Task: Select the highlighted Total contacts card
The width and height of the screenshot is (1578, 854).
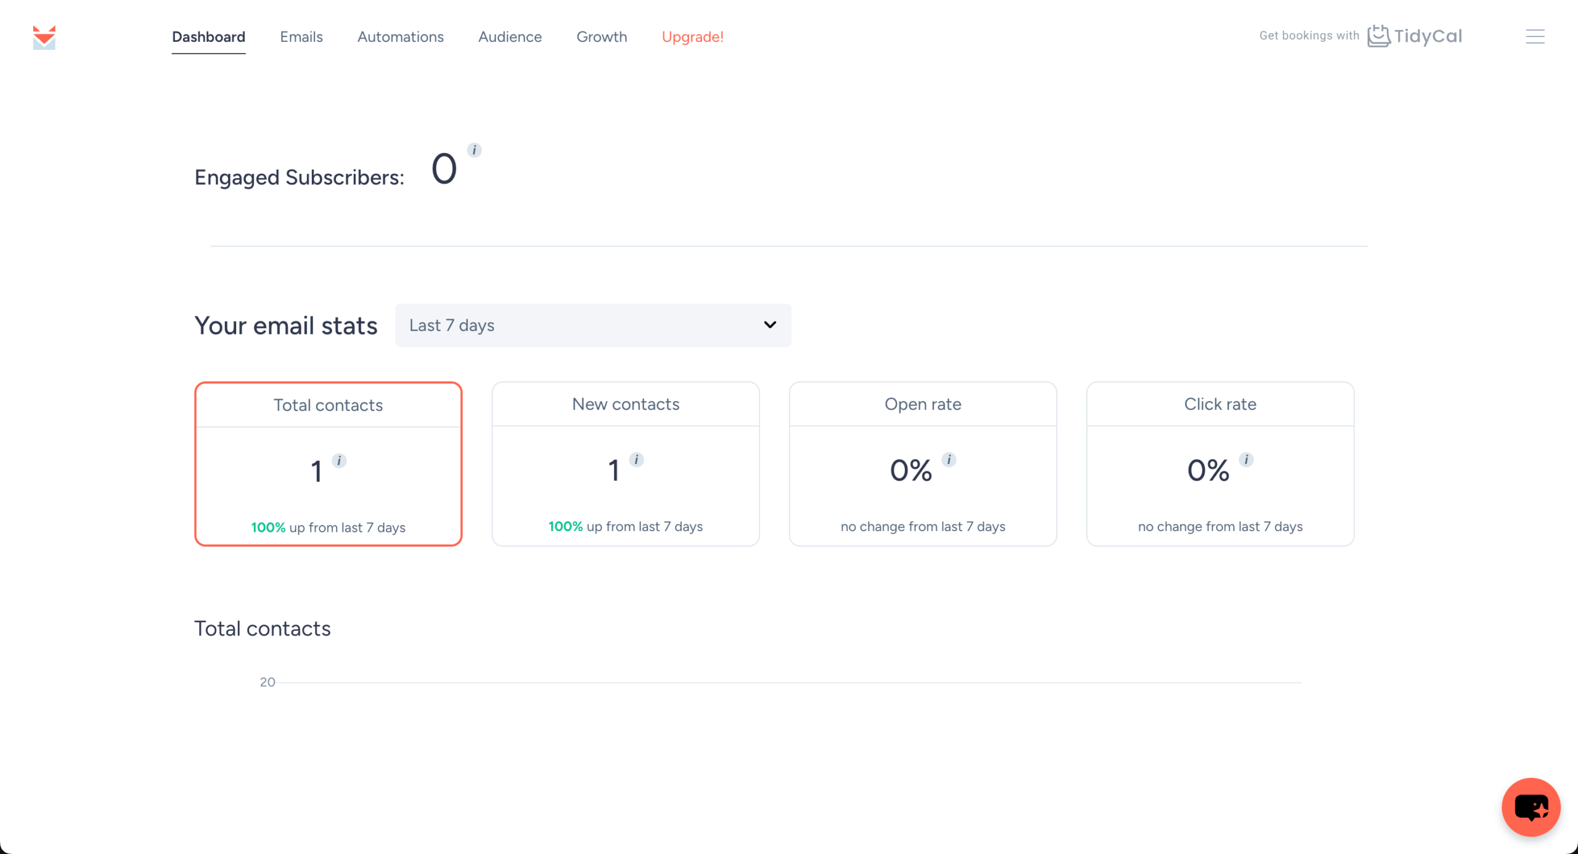Action: pyautogui.click(x=328, y=465)
